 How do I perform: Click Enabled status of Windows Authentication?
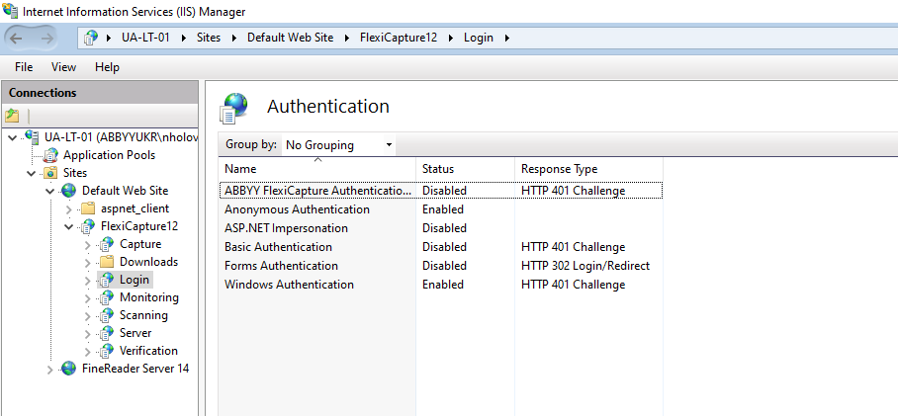click(x=443, y=285)
